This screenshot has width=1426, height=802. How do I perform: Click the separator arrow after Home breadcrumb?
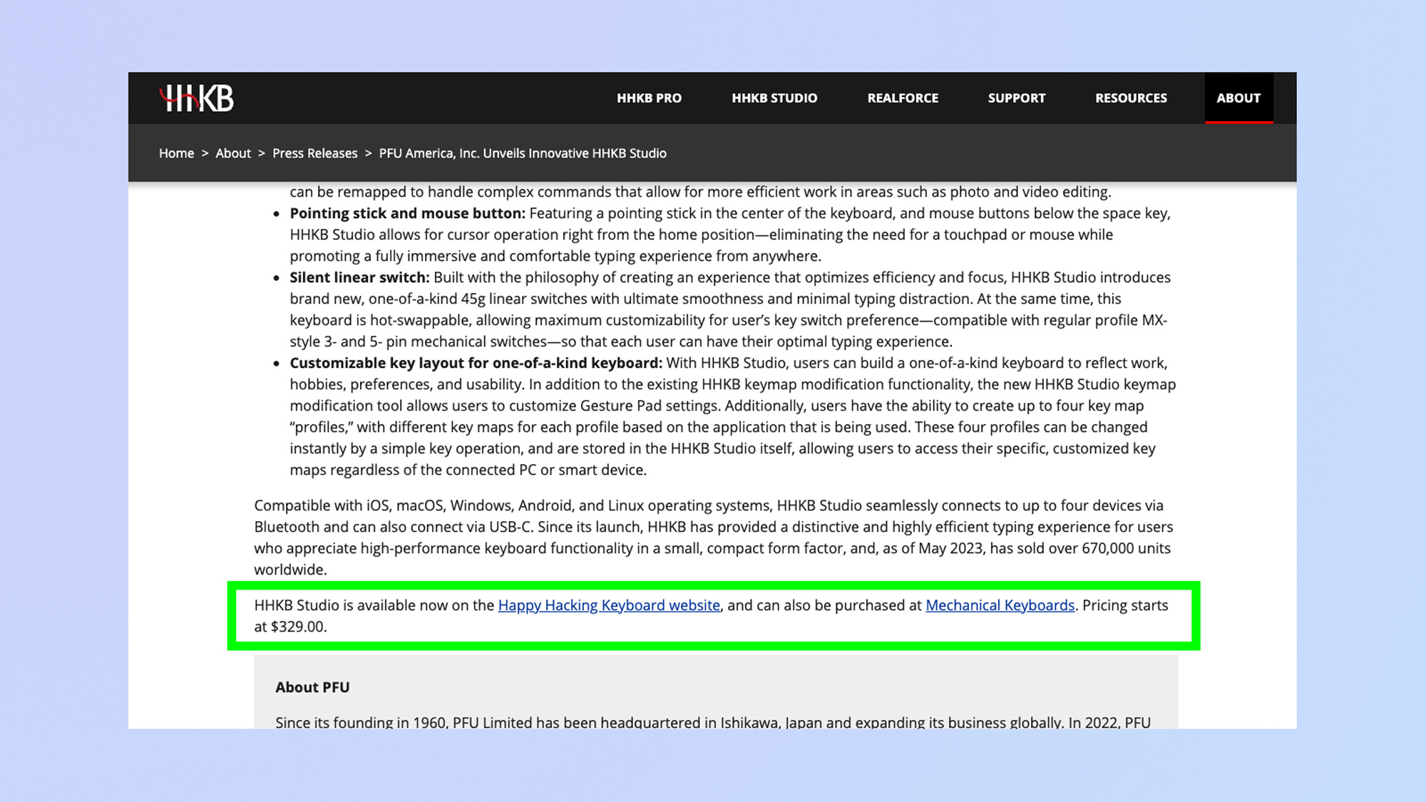[x=205, y=153]
